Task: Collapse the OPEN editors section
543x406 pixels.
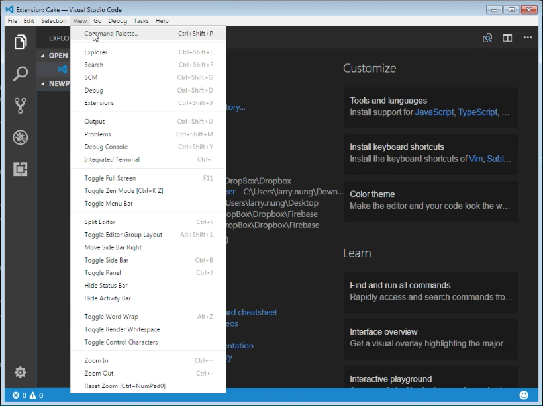Action: [42, 56]
